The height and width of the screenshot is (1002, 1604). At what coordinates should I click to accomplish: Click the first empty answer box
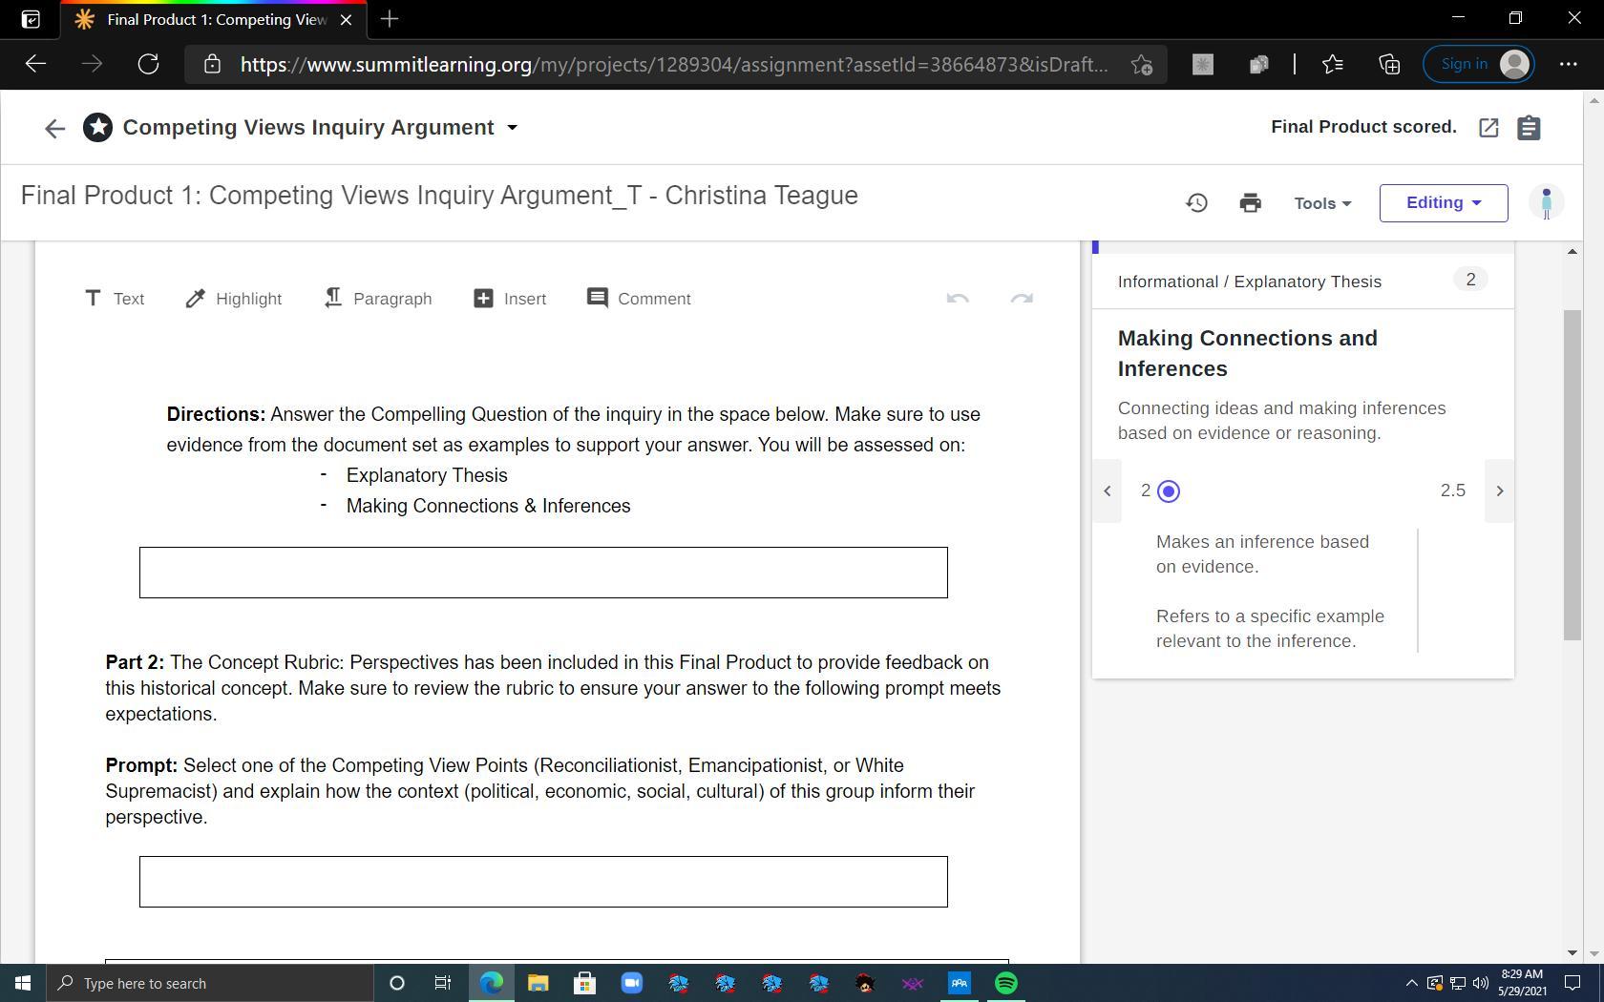pyautogui.click(x=543, y=573)
